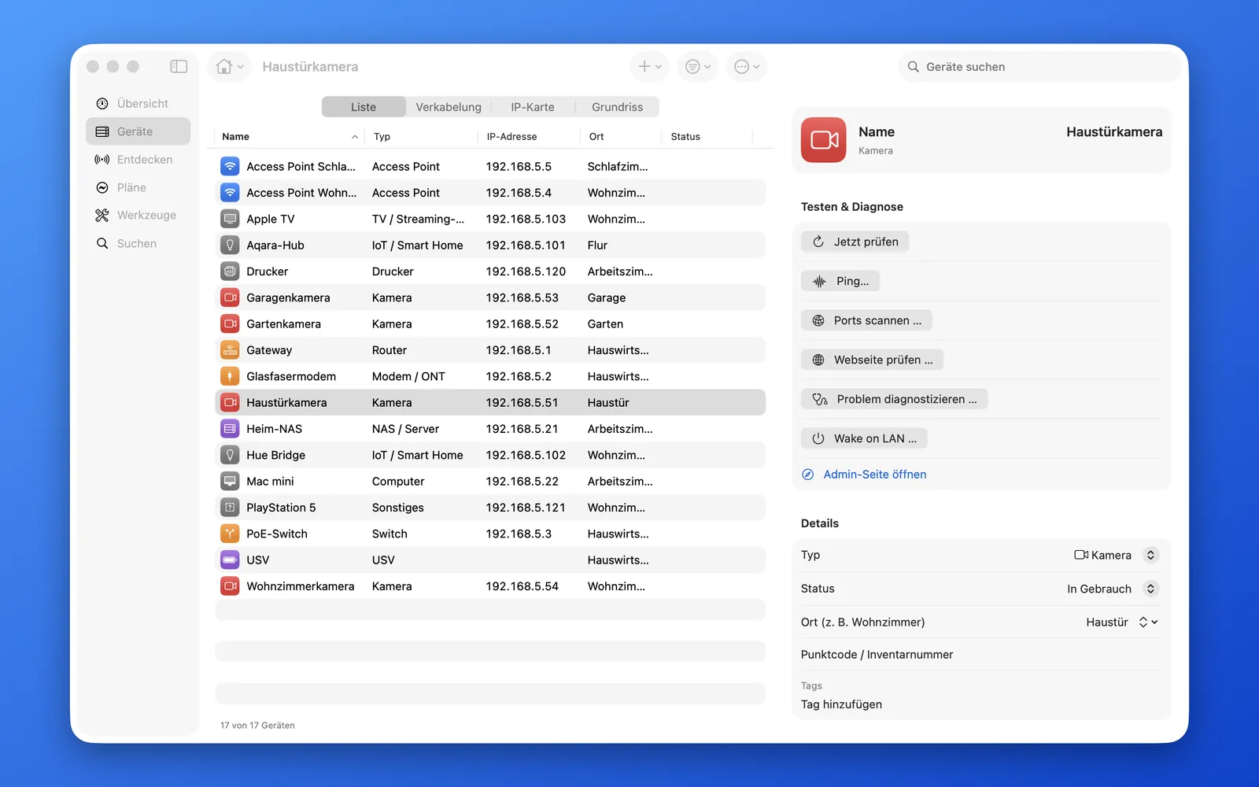Click the Access Point Schlafzimmer wifi icon
This screenshot has width=1259, height=787.
[x=230, y=167]
